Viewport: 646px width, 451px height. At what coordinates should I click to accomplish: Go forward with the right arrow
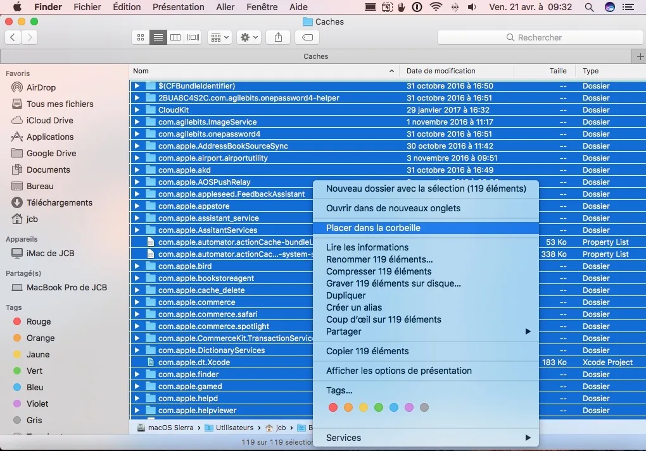30,37
